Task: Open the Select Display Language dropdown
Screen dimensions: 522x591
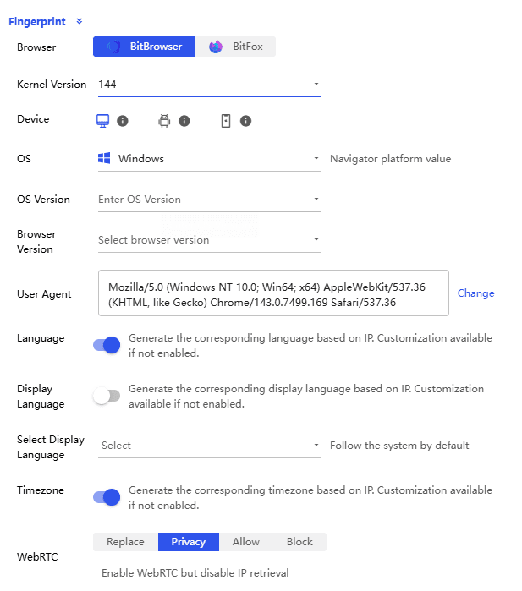Action: (x=210, y=446)
